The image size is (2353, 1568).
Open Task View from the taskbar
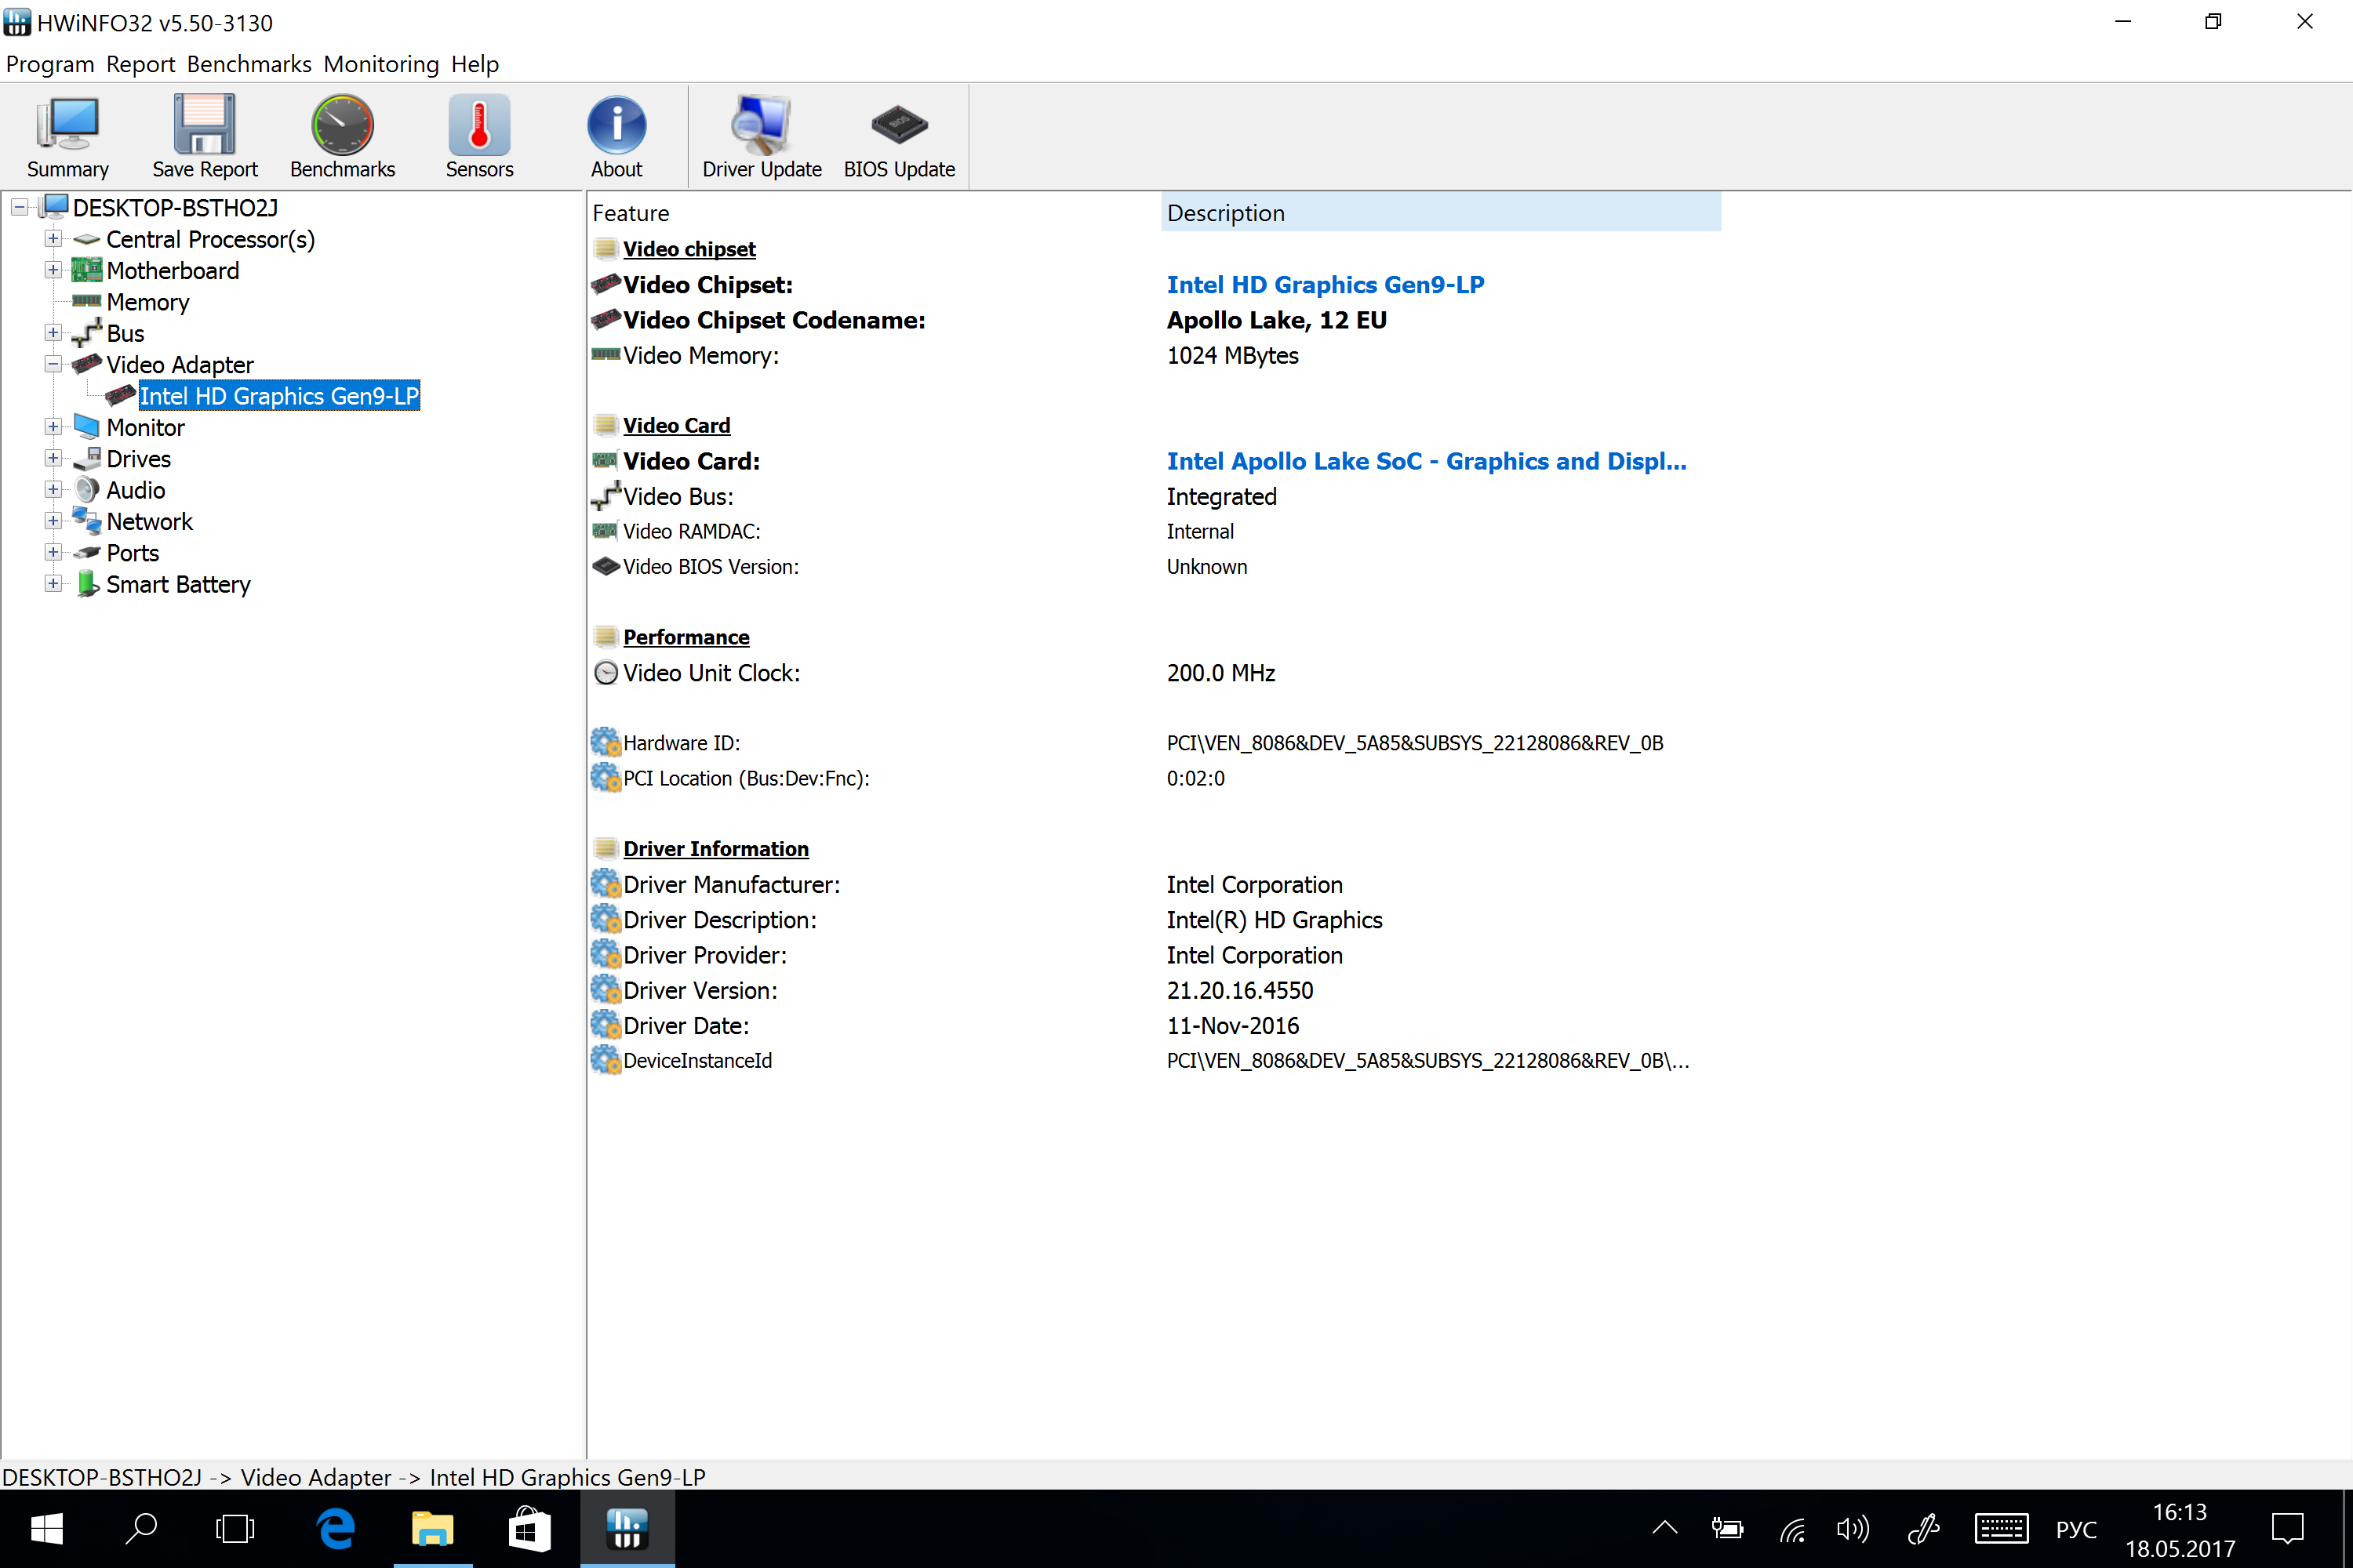(x=235, y=1529)
